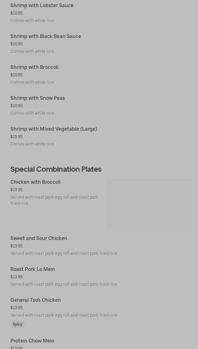The height and width of the screenshot is (349, 198).
Task: Click the Chicken with Broccoli photo placeholder
Action: (149, 203)
